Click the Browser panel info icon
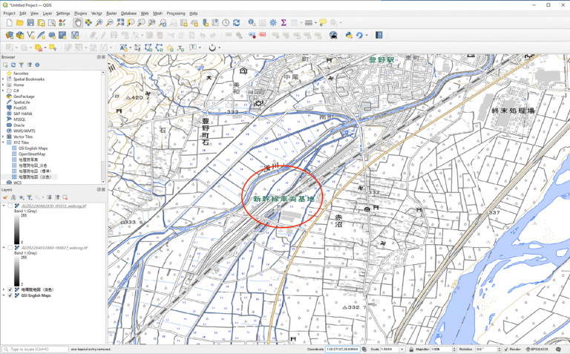 click(x=37, y=65)
